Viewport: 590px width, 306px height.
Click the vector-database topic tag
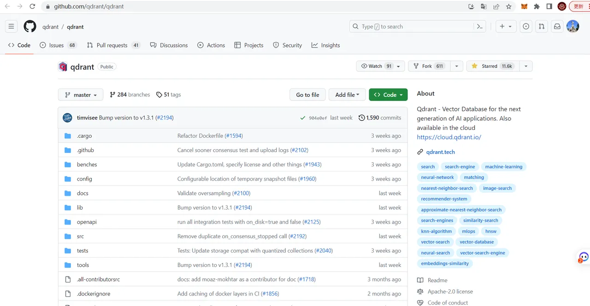tap(477, 242)
